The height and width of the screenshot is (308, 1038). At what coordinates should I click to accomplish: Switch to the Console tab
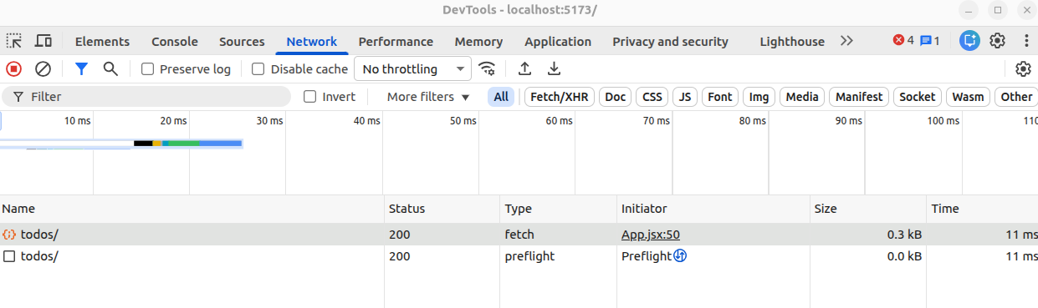[175, 42]
